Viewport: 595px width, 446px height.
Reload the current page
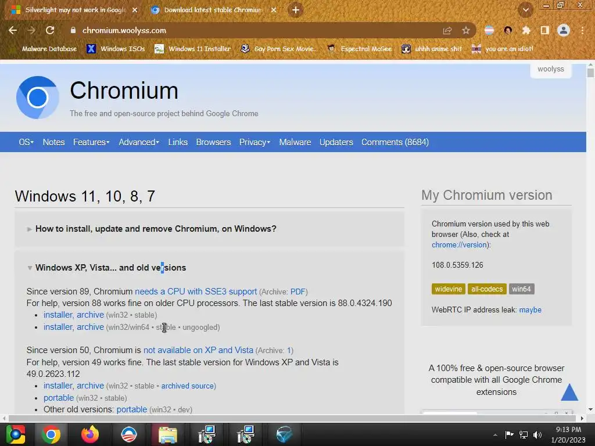[x=50, y=30]
